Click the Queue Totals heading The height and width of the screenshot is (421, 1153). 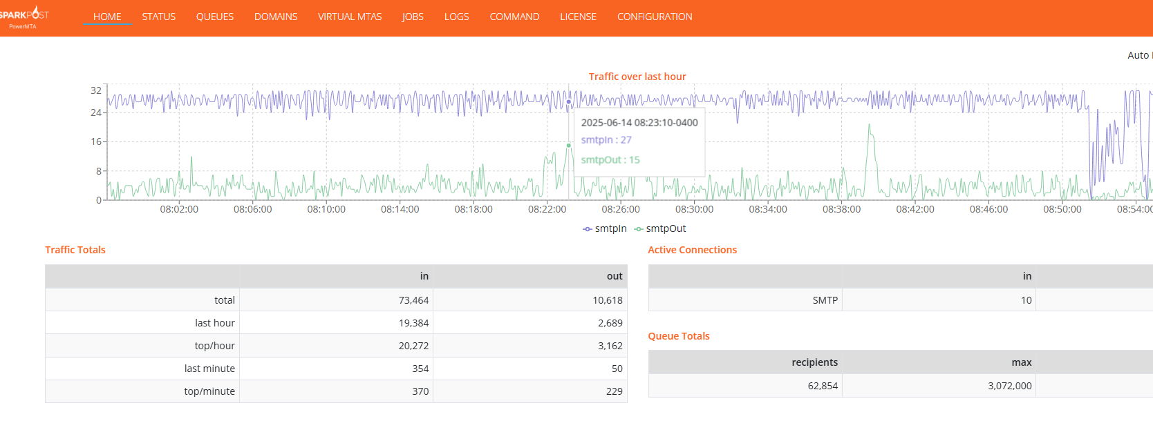tap(678, 336)
